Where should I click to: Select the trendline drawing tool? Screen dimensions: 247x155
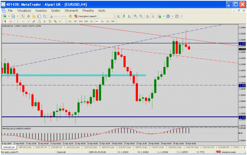coord(28,21)
